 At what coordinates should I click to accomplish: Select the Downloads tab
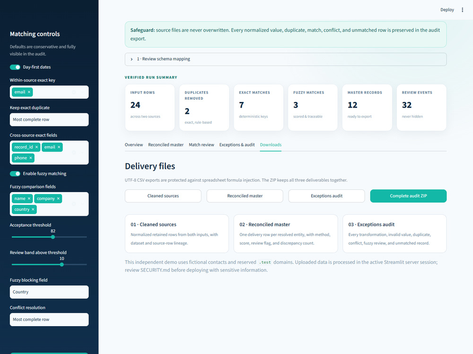[271, 145]
